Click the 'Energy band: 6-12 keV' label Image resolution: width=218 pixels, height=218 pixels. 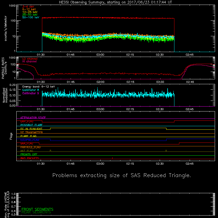click(x=38, y=87)
